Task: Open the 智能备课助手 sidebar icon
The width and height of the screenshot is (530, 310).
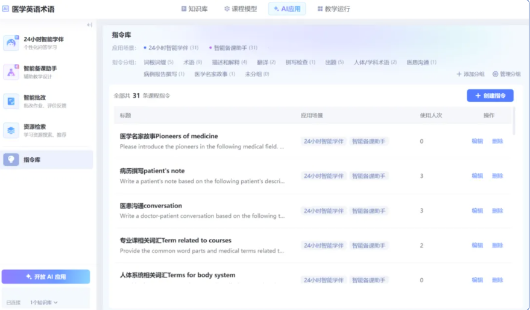Action: tap(11, 72)
